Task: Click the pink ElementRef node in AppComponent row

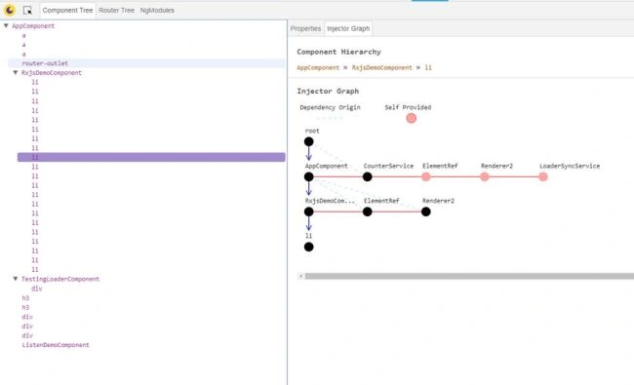Action: pyautogui.click(x=426, y=177)
